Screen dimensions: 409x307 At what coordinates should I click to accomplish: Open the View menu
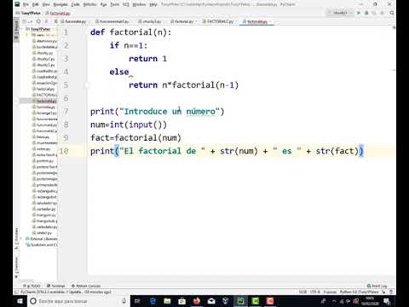[x=46, y=4]
